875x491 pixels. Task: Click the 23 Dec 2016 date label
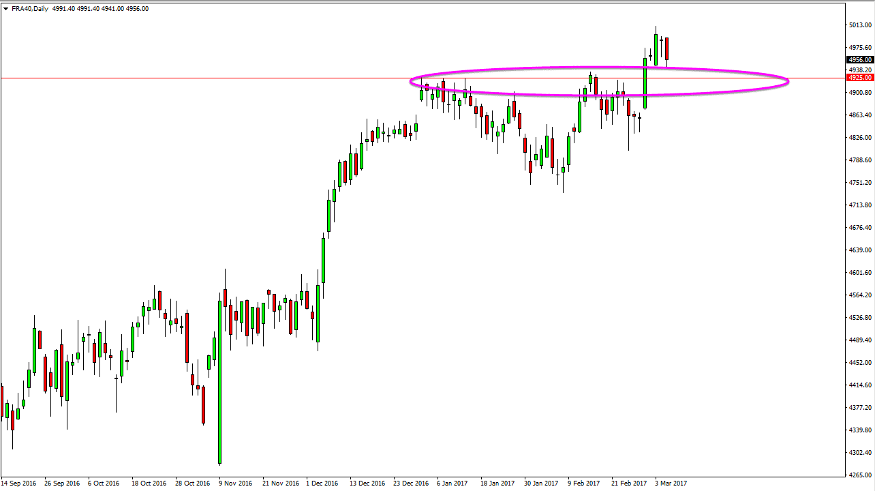(x=411, y=483)
